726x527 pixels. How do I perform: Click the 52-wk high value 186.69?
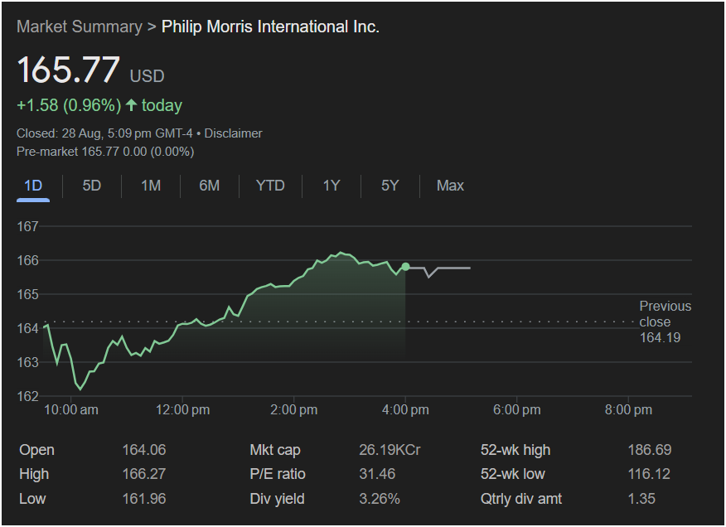pos(649,450)
